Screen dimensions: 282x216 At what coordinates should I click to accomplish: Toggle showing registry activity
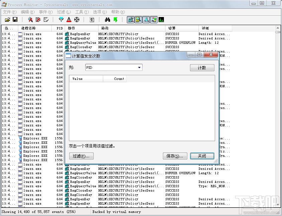click(x=131, y=19)
